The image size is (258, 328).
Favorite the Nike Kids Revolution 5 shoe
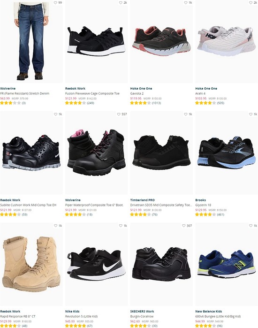point(121,226)
